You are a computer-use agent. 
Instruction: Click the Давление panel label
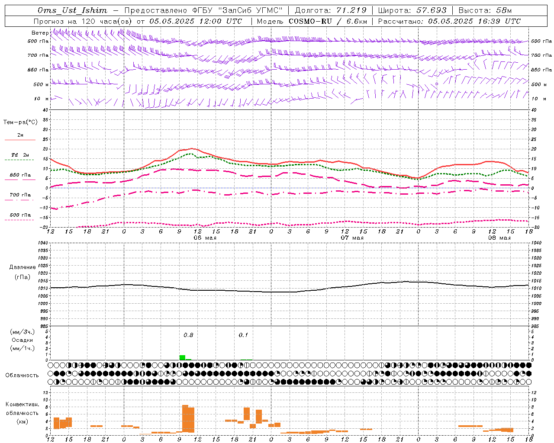click(x=23, y=267)
